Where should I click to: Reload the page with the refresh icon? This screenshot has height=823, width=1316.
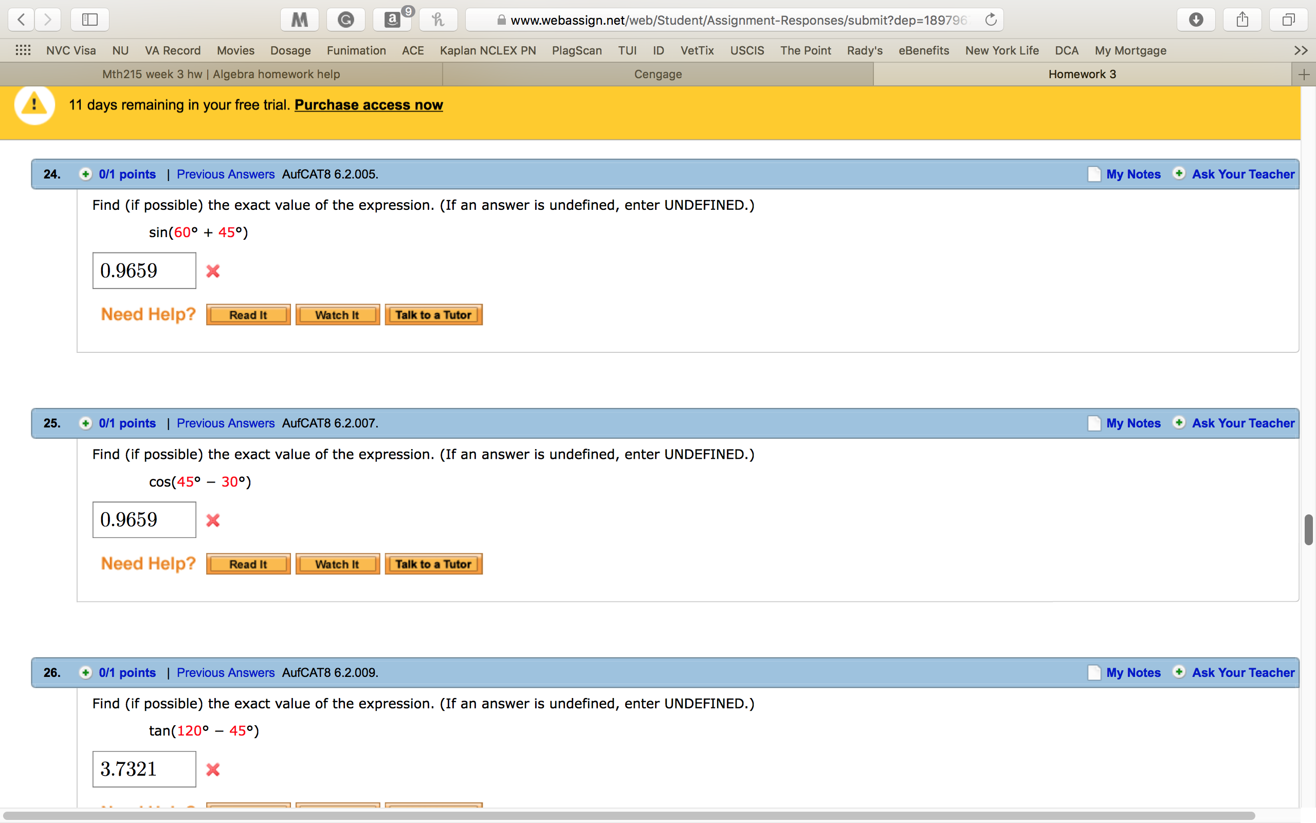991,20
